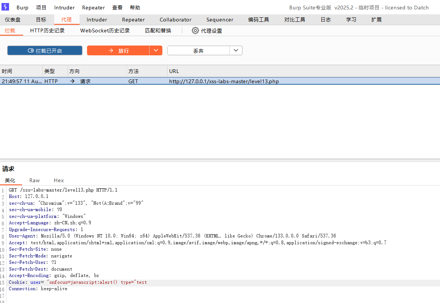Click the GET /xss-labs-master/level13.php request line
440x303 pixels.
coord(63,190)
